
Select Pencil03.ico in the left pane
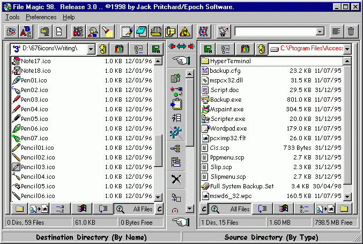point(83,167)
